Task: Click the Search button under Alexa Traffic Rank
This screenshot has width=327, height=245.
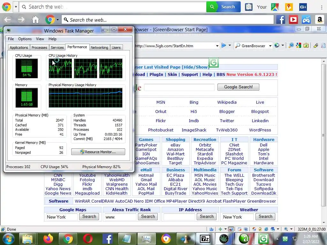Action: click(x=148, y=217)
